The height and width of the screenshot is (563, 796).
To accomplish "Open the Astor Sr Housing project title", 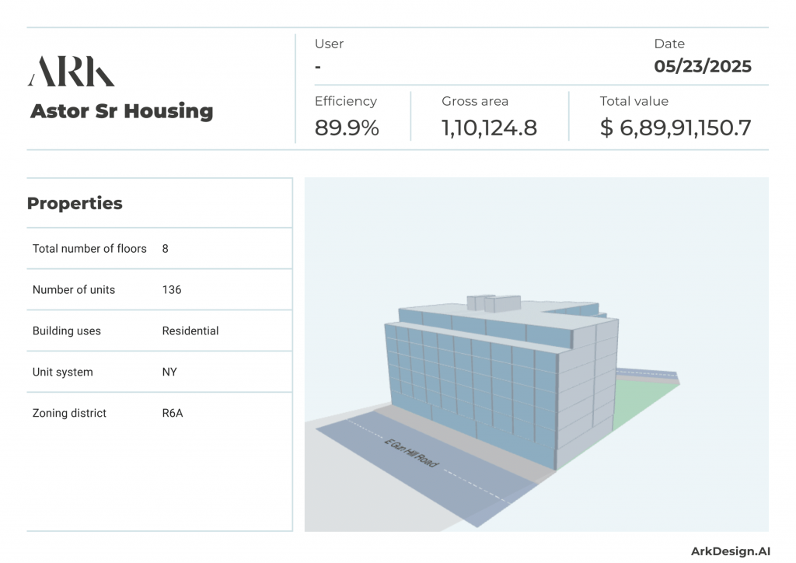I will tap(121, 111).
